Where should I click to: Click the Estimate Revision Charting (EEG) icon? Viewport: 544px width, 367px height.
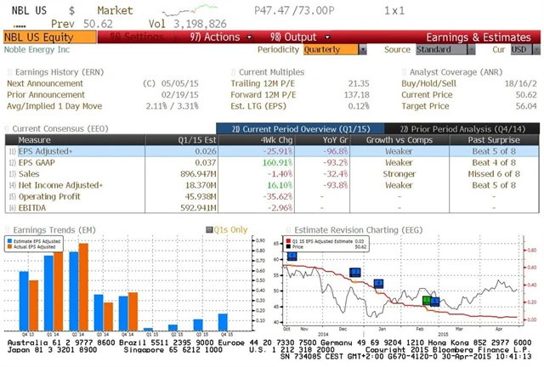tap(289, 229)
